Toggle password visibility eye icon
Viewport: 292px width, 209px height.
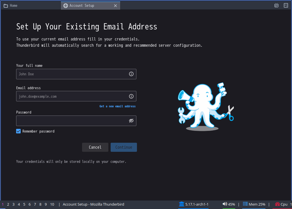131,121
